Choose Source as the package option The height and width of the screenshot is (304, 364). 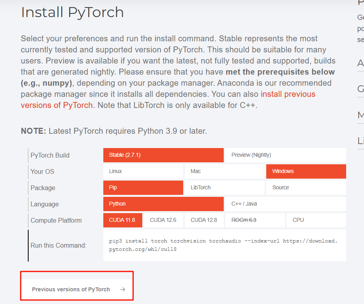click(x=306, y=187)
